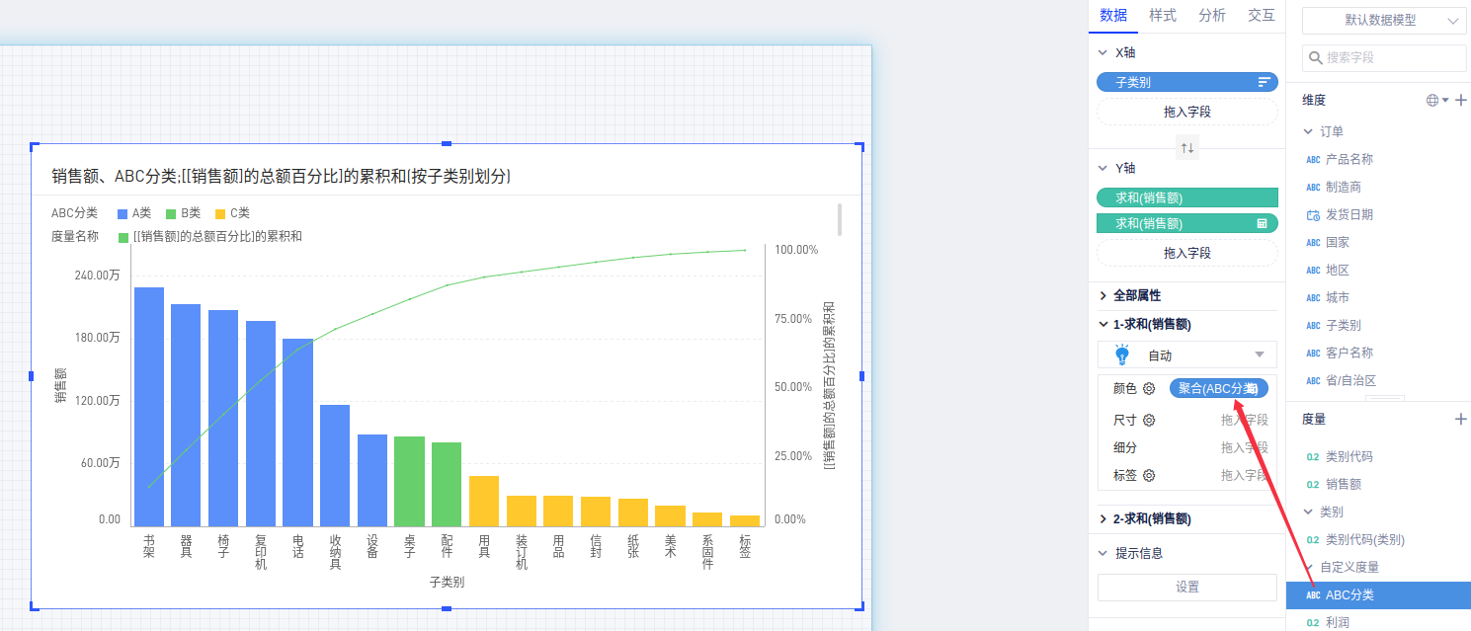Open 标签 settings gear icon
Screen dimensions: 1471x631
click(x=1149, y=476)
